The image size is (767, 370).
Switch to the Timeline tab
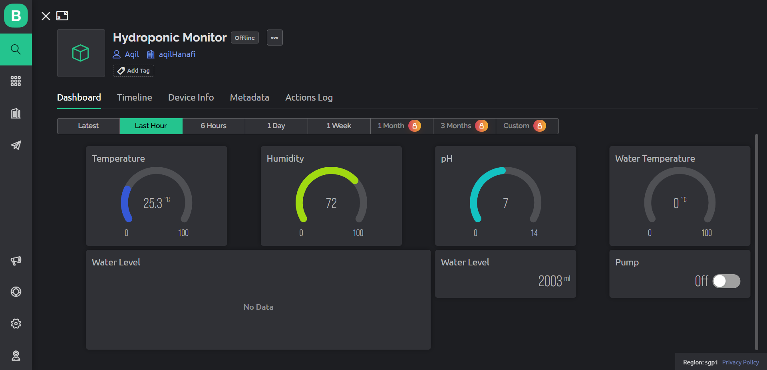134,97
